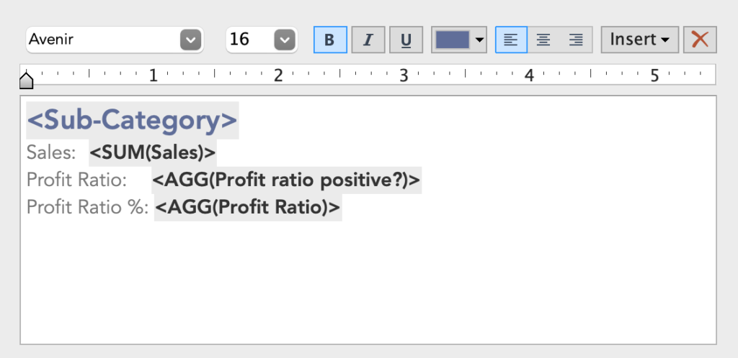Align text to the left
This screenshot has width=738, height=358.
click(511, 40)
